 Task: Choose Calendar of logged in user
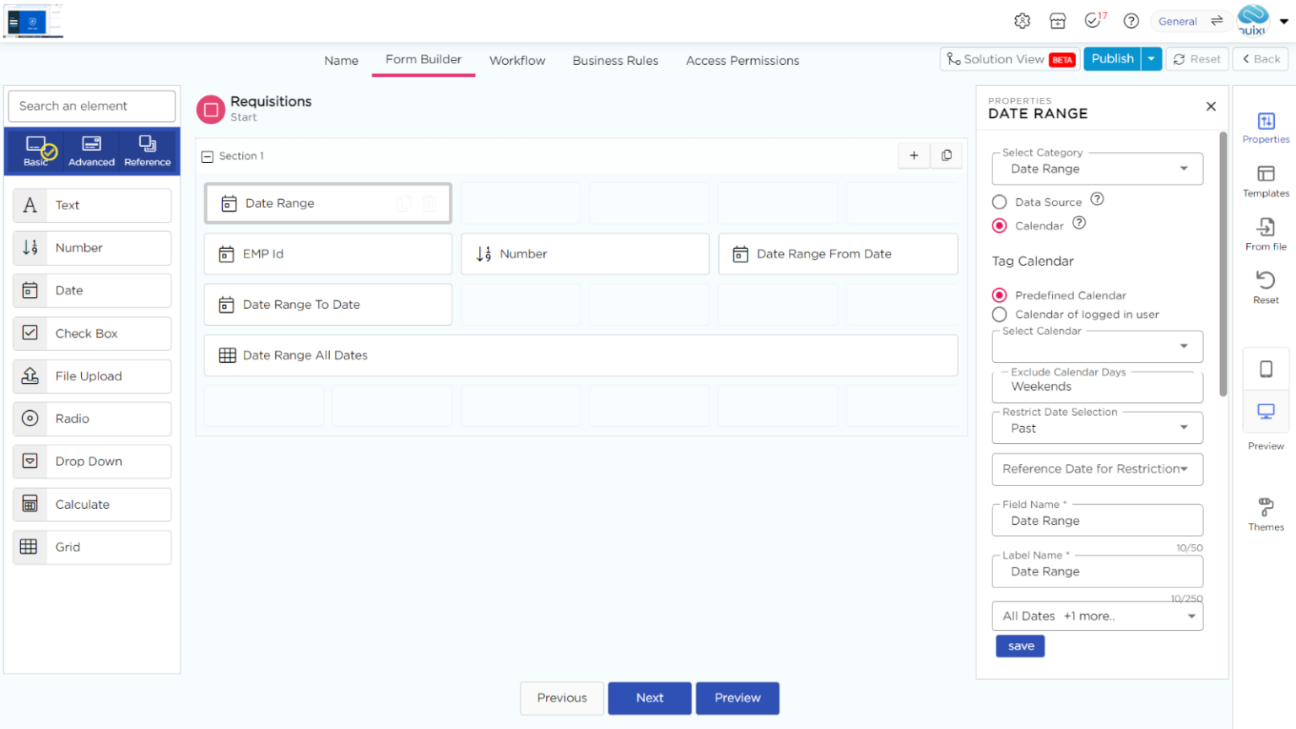(x=999, y=313)
